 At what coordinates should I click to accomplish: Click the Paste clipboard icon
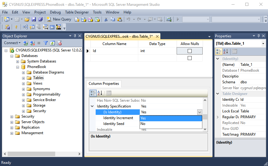[x=120, y=19]
